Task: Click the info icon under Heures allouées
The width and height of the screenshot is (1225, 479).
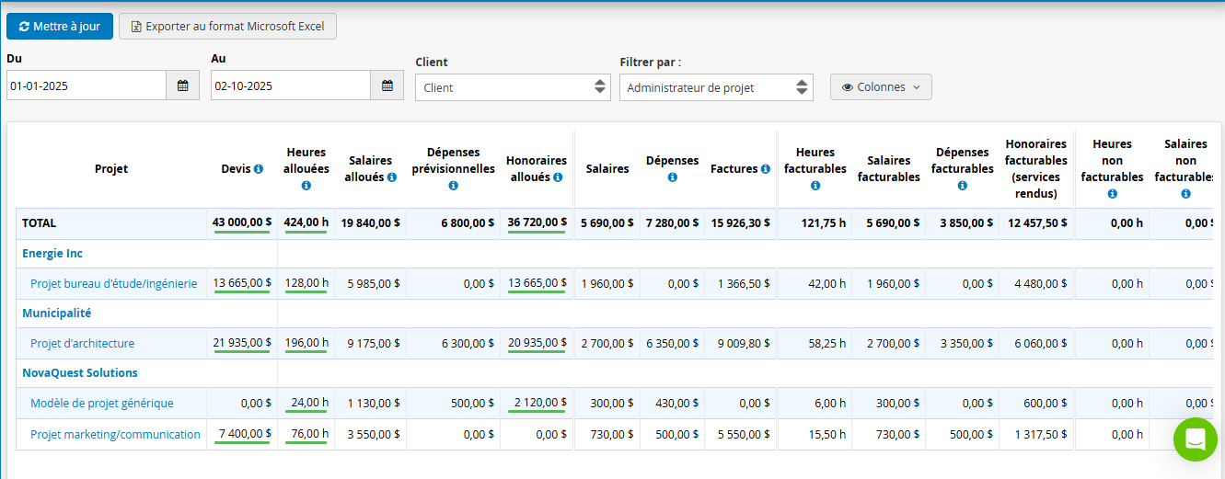Action: point(306,186)
